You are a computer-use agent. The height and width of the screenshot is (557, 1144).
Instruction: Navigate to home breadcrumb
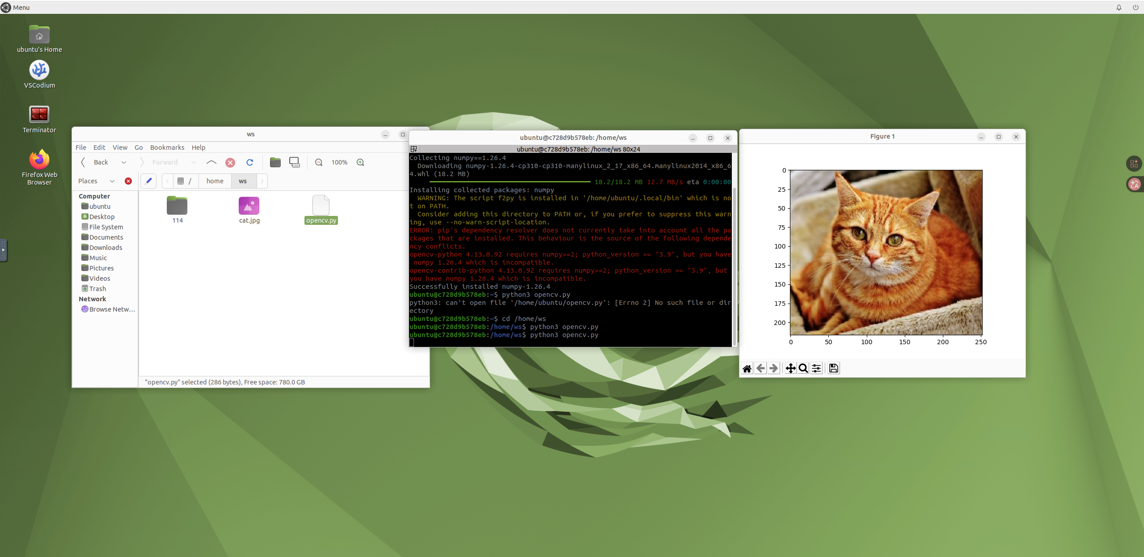tap(215, 181)
